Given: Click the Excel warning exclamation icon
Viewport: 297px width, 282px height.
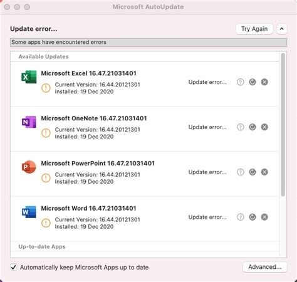Looking at the screenshot, I should (x=46, y=88).
